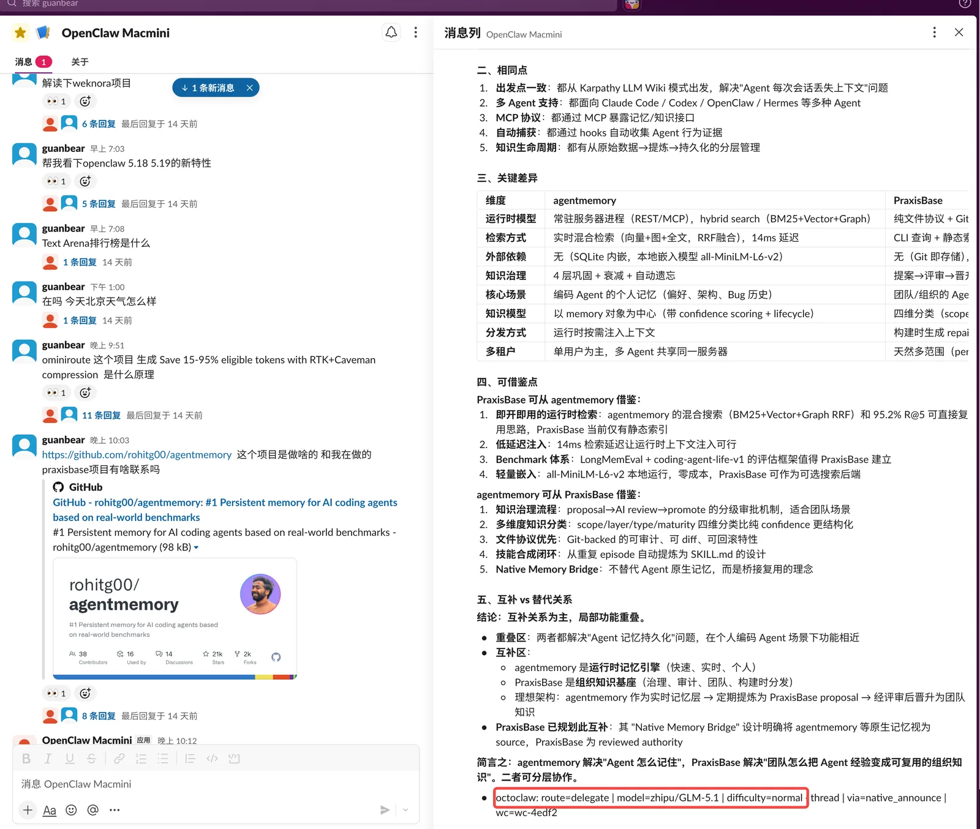
Task: Select the PraxisBase table column header
Action: (x=918, y=200)
